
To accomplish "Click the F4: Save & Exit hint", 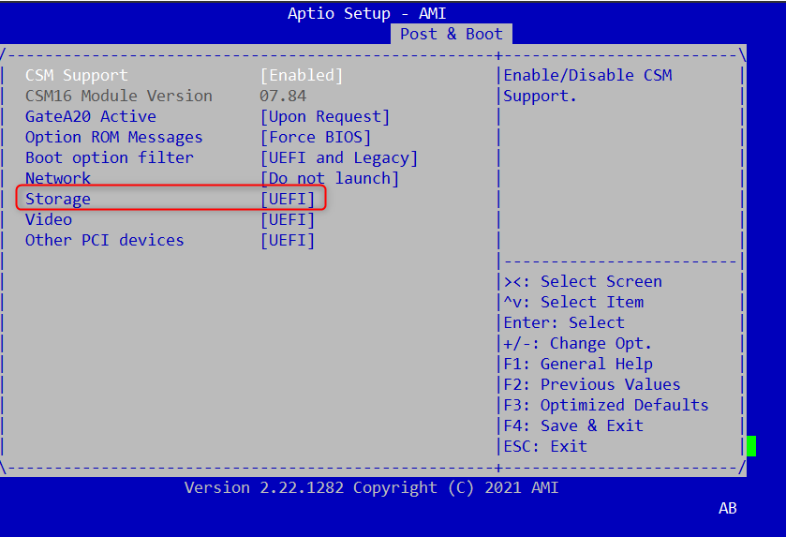I will (x=572, y=425).
